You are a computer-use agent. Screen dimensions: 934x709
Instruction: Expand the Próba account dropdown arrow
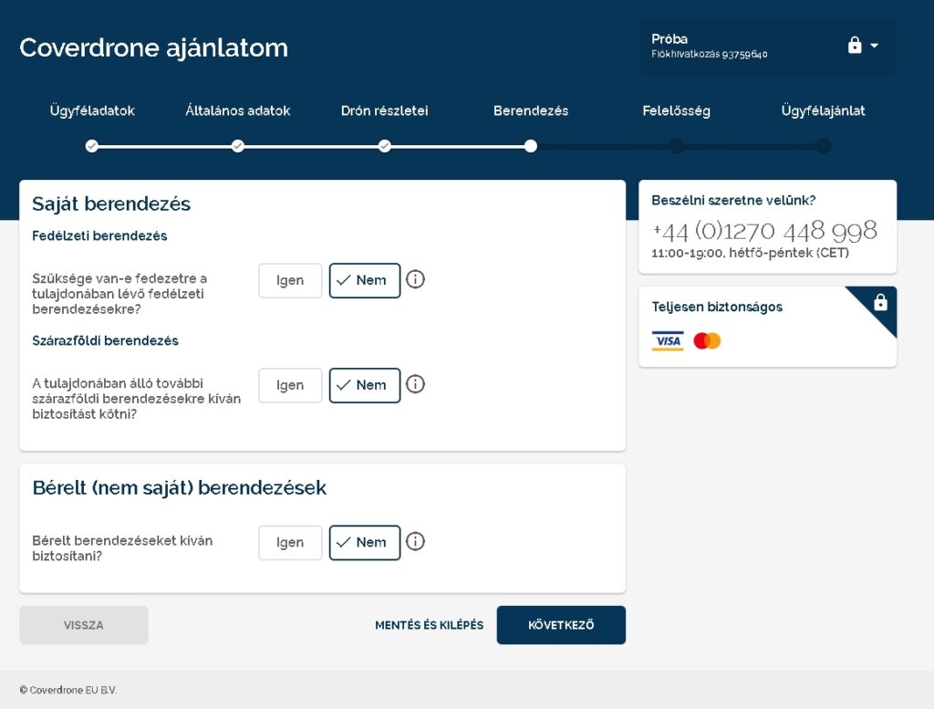[x=875, y=46]
